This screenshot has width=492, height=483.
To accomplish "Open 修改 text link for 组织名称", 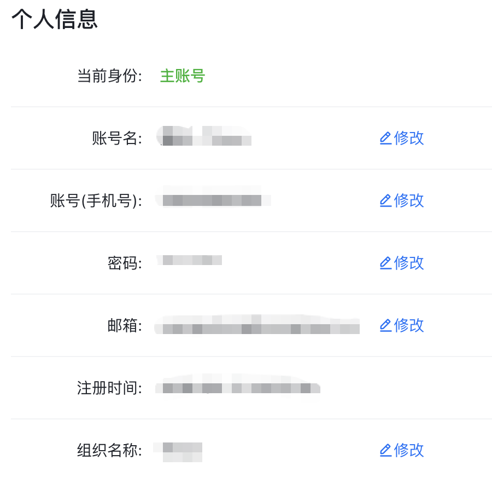I will (409, 450).
